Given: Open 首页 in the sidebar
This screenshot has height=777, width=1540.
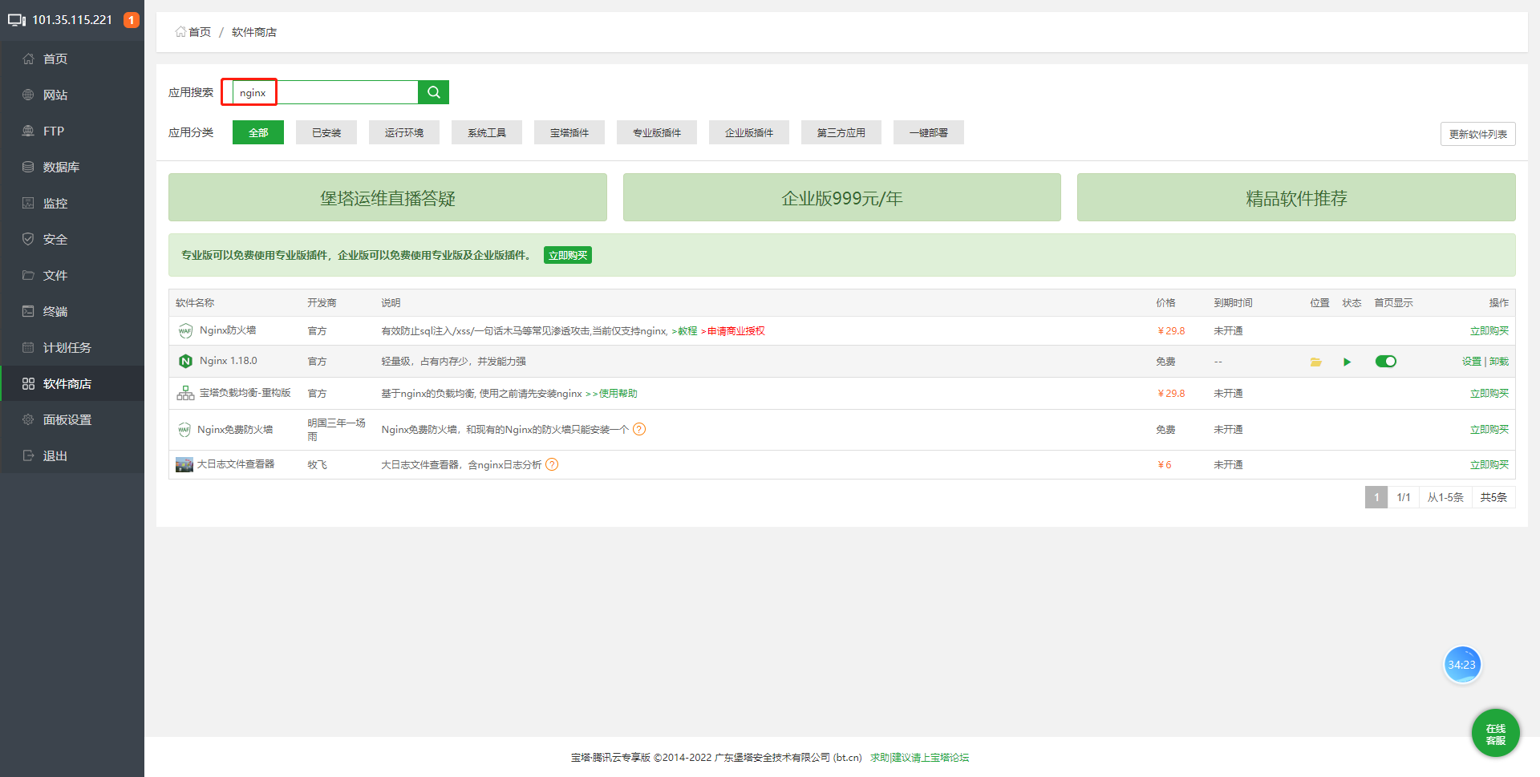Looking at the screenshot, I should click(x=72, y=59).
